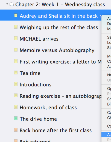Screen dimensions: 111x142
Task: Select the Reading exercise scene
Action: 60,96
